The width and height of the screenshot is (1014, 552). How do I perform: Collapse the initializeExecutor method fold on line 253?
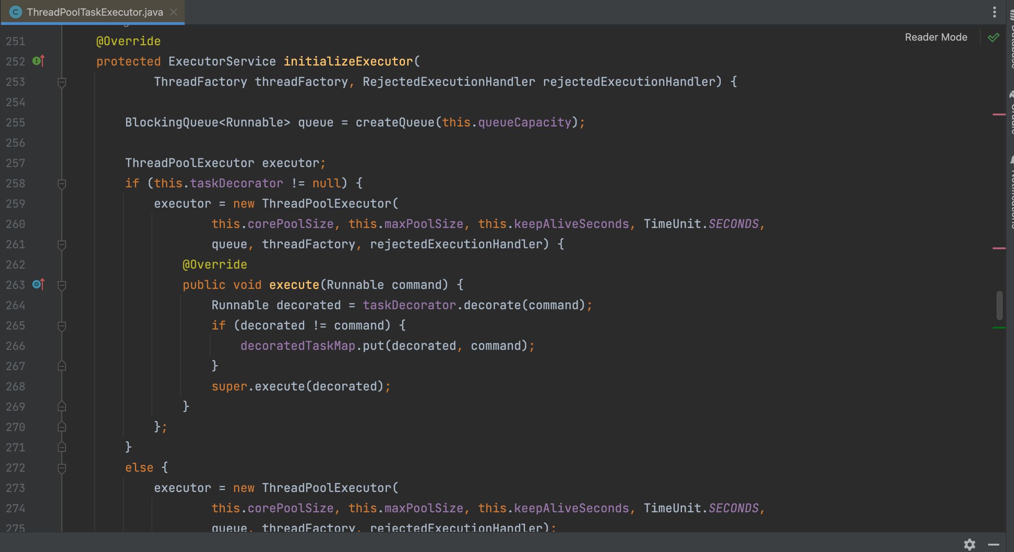point(61,82)
